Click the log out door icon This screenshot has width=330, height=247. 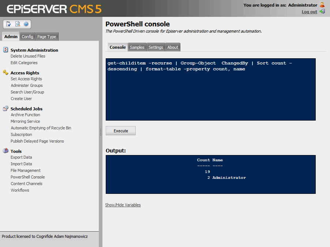(322, 12)
